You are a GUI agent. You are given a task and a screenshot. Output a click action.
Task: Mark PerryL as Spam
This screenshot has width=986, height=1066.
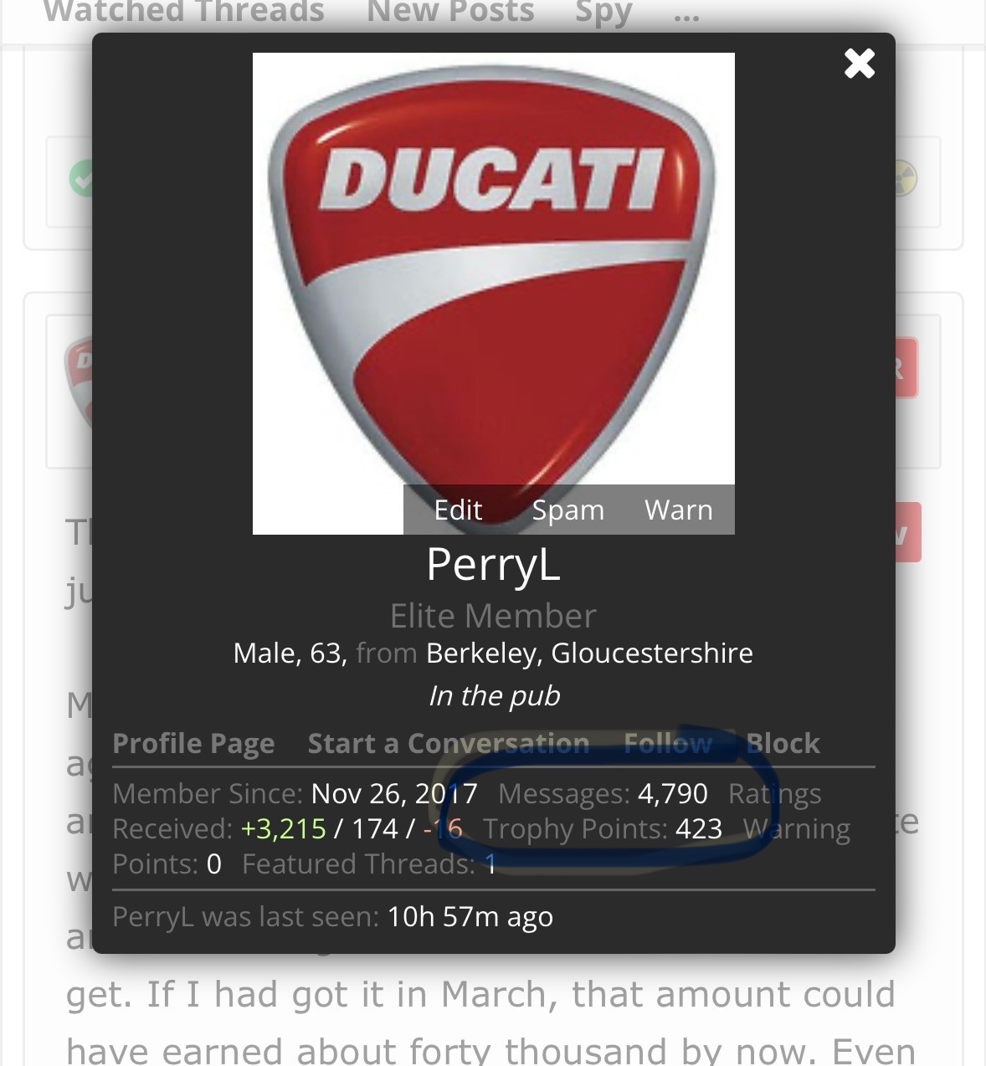pos(567,510)
